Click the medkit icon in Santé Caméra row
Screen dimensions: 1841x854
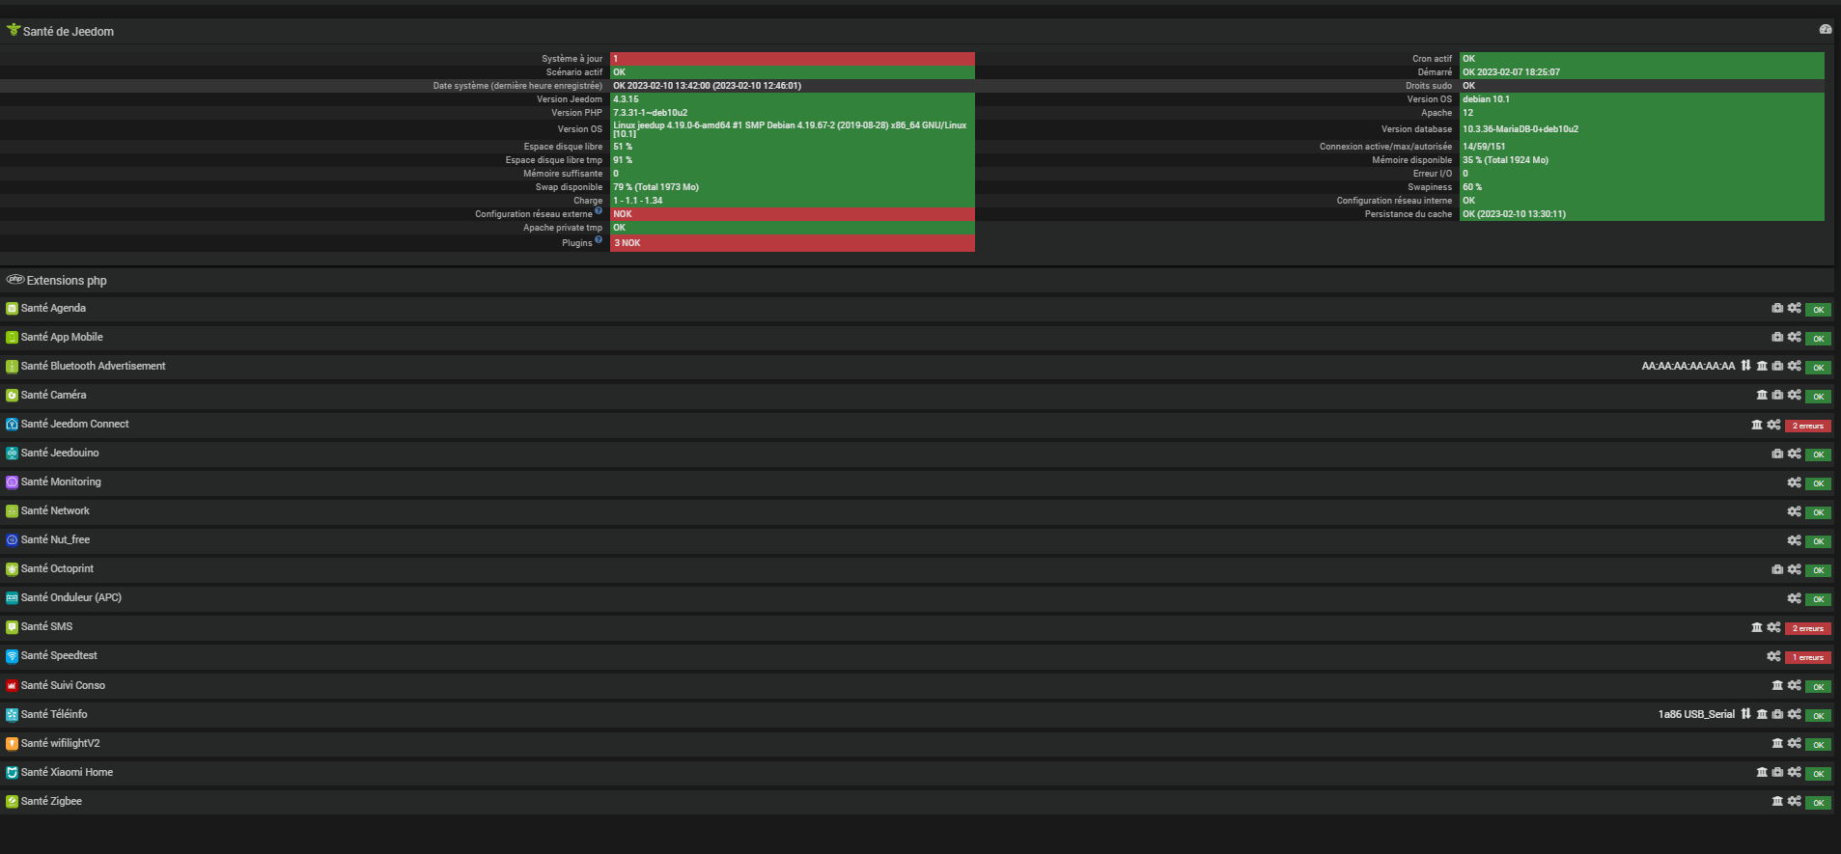[1777, 396]
